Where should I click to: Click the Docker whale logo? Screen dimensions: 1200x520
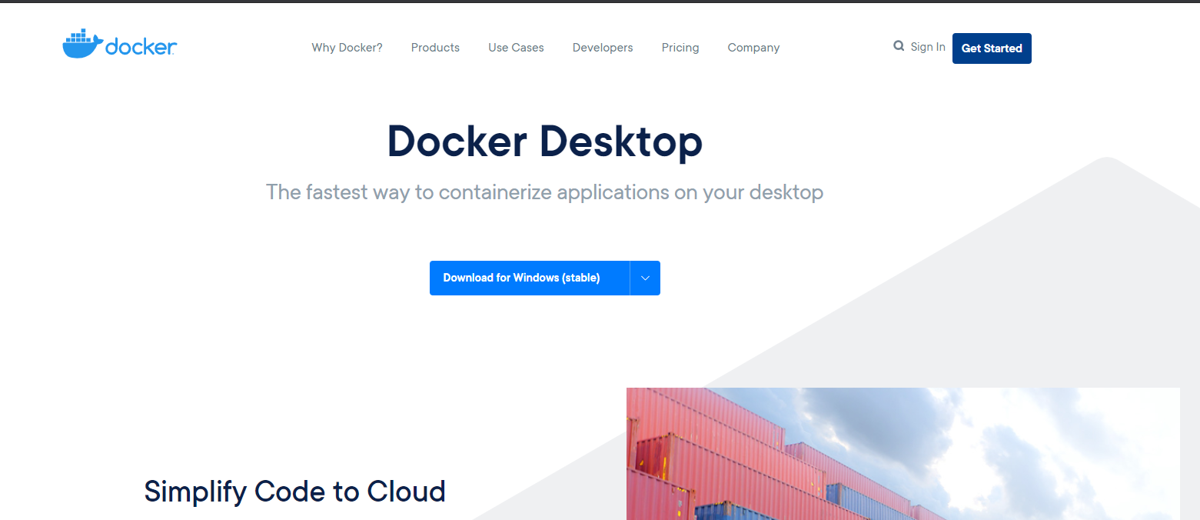click(120, 45)
